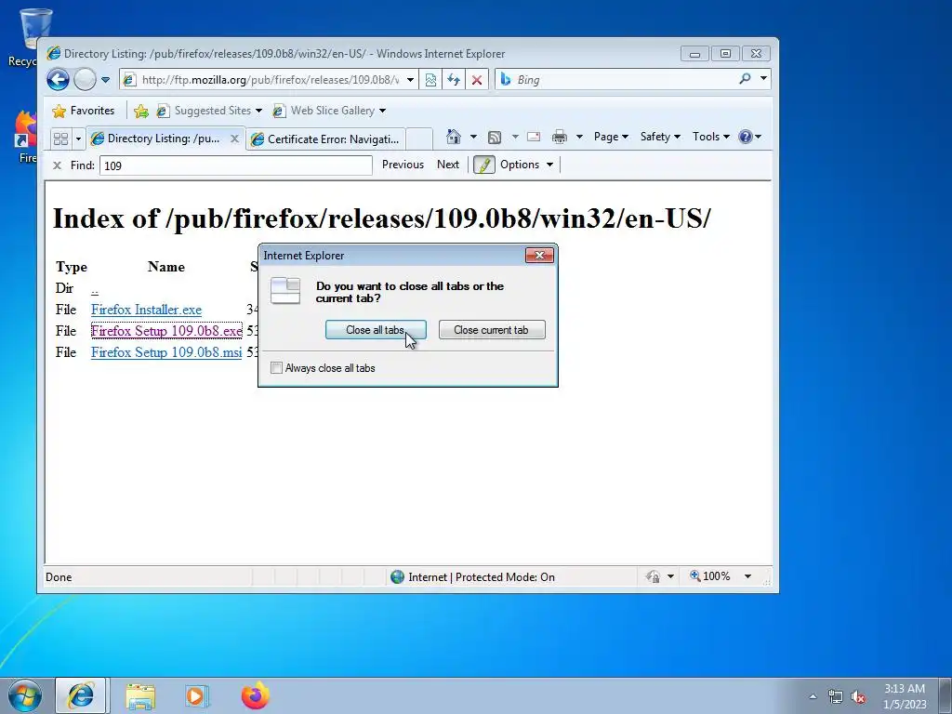Image resolution: width=952 pixels, height=714 pixels.
Task: Click the Print icon
Action: coord(559,138)
